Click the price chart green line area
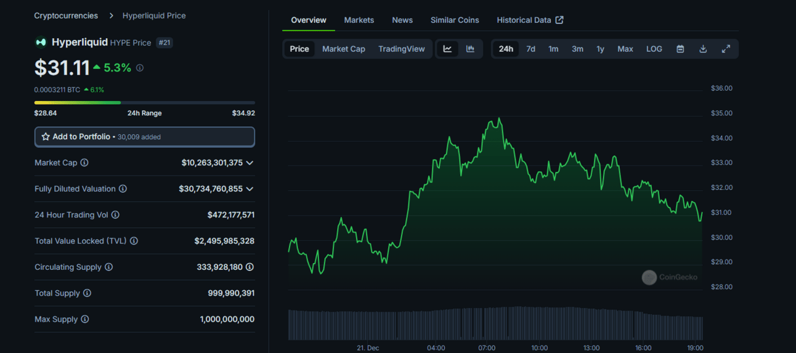Image resolution: width=796 pixels, height=353 pixels. 495,203
